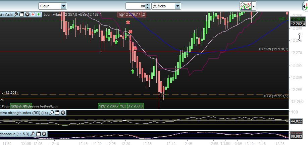Click the green arrow marker near 12:25

coord(109,38)
